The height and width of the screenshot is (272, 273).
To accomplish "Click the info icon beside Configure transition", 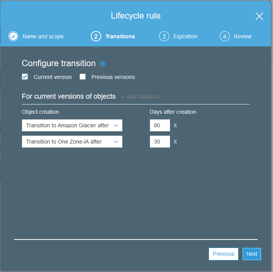I will 102,64.
